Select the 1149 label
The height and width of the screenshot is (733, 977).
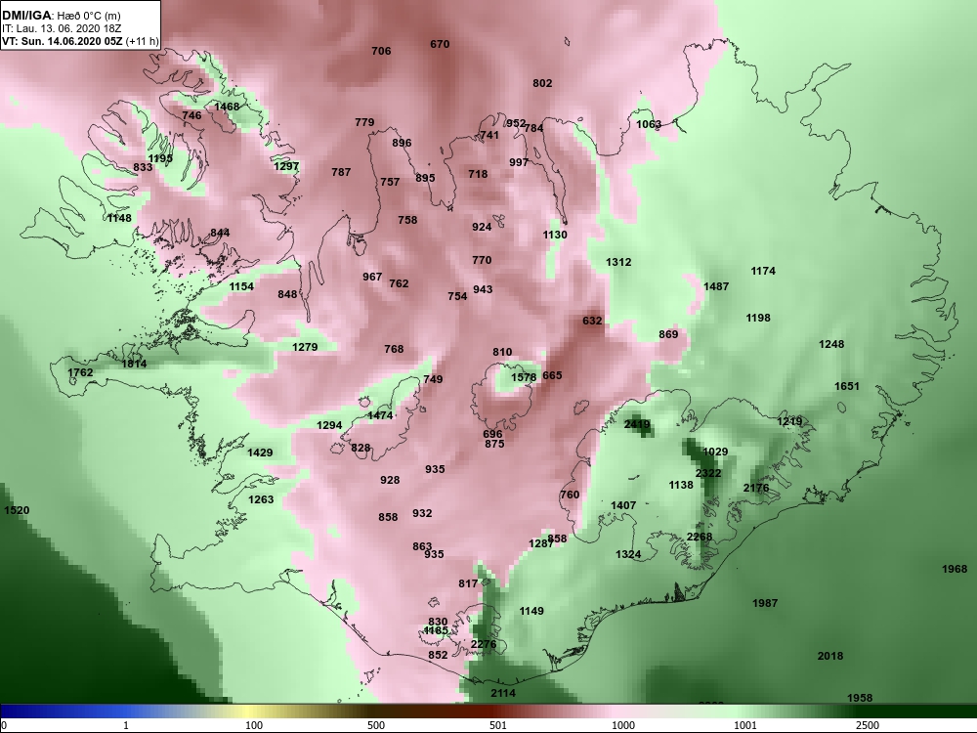[x=532, y=612]
